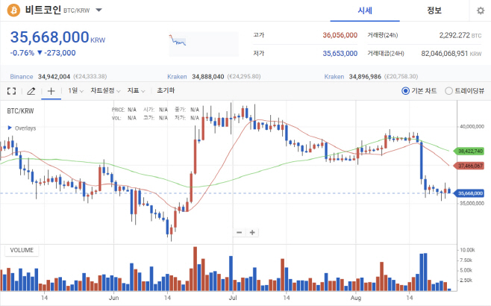Switch to 트레이딩뷰 chart radio option
This screenshot has width=491, height=306.
pyautogui.click(x=464, y=91)
